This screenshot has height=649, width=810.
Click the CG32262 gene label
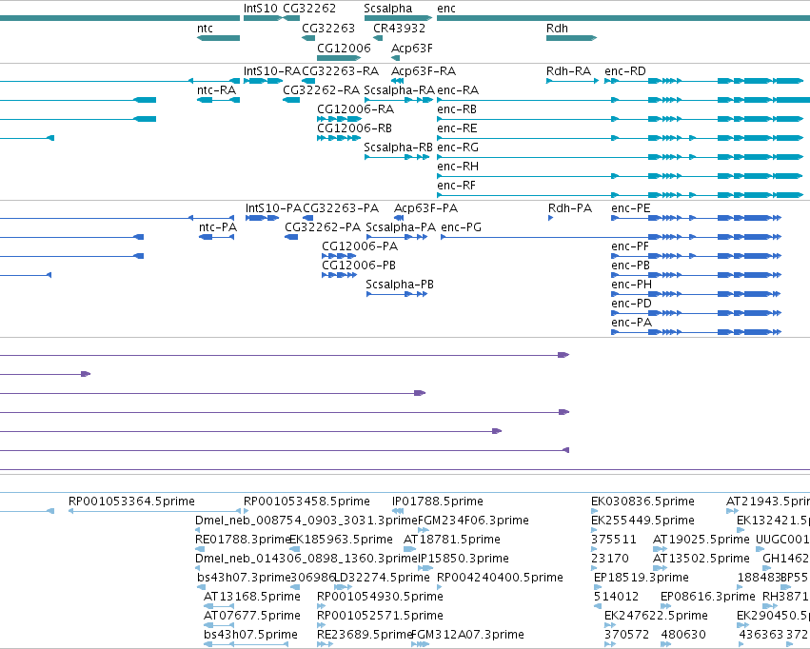309,9
